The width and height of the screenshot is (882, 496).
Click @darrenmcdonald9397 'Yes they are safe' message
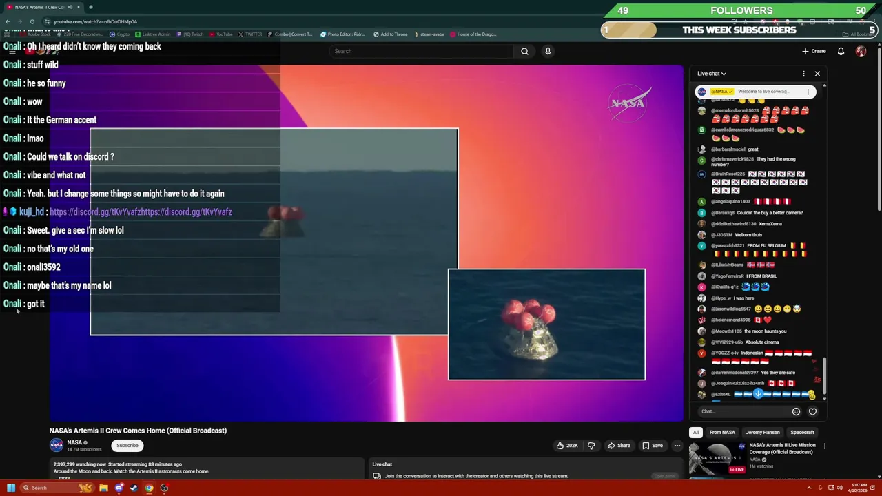pos(778,373)
